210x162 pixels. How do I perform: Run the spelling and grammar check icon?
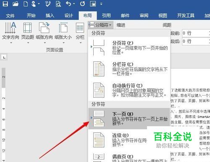coord(48,4)
